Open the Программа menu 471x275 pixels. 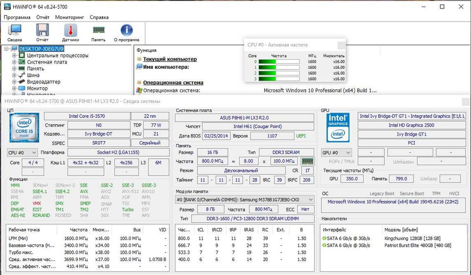tap(17, 17)
